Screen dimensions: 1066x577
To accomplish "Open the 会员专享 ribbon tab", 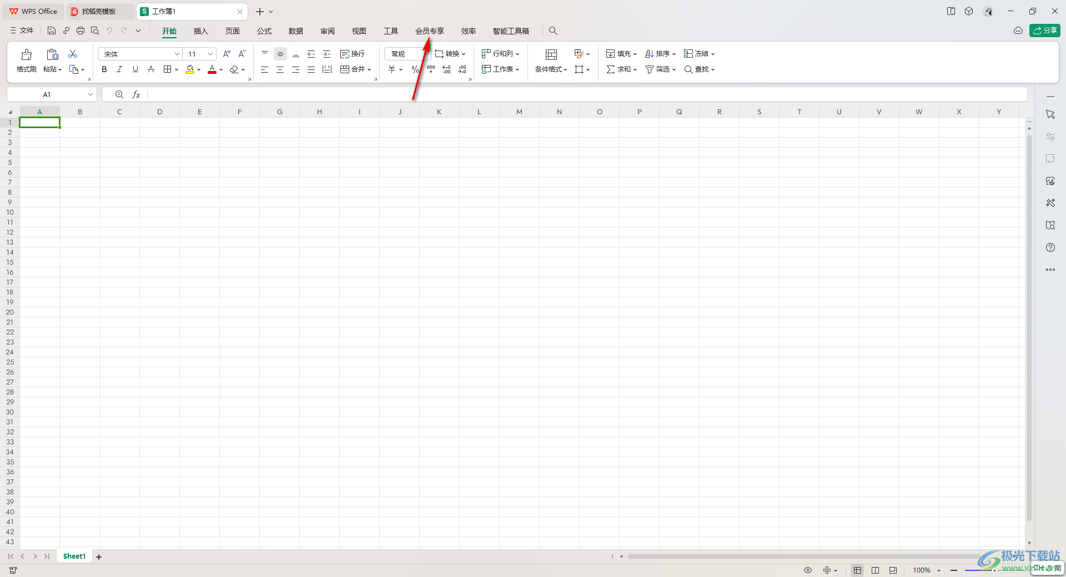I will [x=430, y=31].
